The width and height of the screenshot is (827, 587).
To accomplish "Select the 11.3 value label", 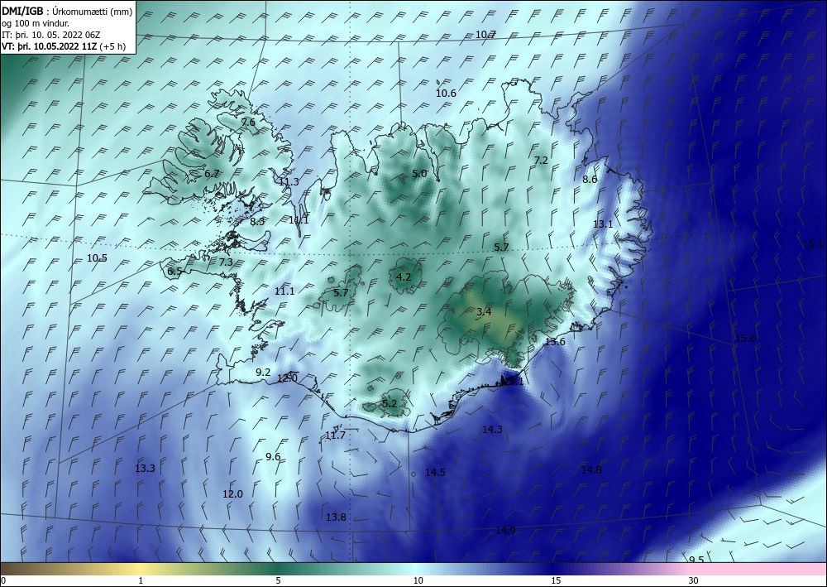I will 289,181.
